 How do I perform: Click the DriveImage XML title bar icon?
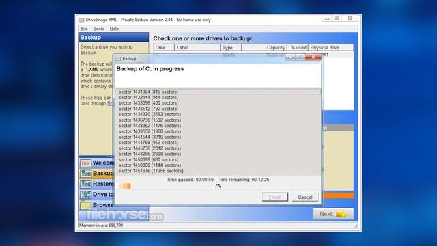(x=81, y=20)
